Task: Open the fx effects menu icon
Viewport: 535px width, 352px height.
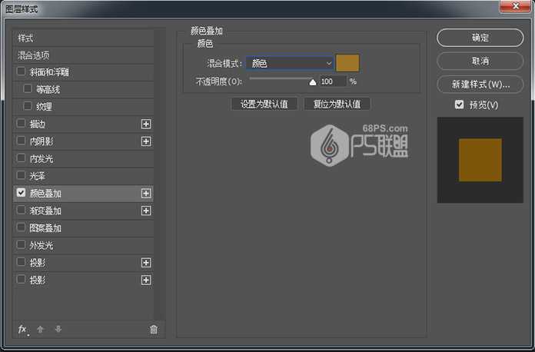Action: coord(22,329)
